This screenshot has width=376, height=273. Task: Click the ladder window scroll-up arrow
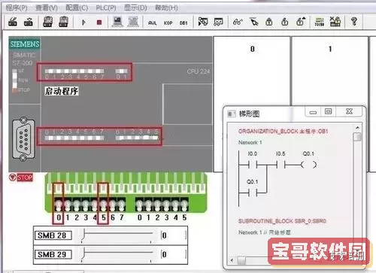[357, 128]
